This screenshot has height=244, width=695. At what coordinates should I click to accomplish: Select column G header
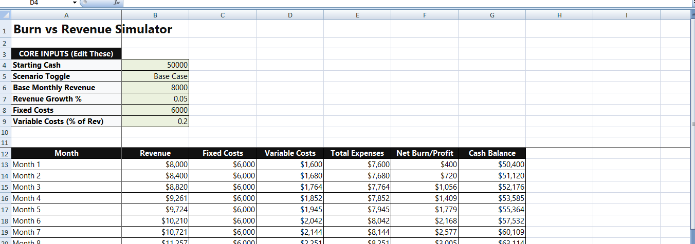click(x=492, y=15)
